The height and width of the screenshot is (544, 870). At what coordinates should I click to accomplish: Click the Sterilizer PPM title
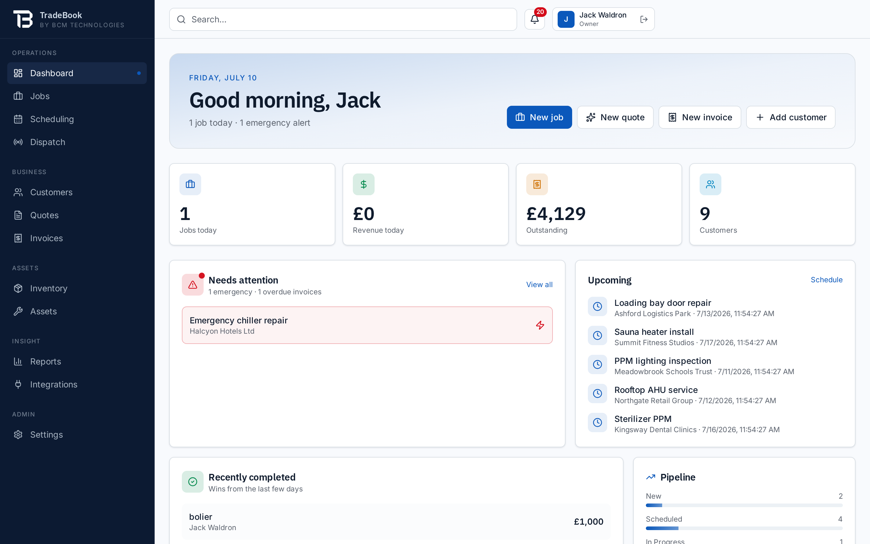click(x=643, y=419)
